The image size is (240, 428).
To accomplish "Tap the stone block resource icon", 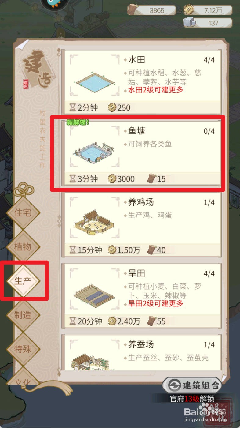I will click(x=189, y=22).
